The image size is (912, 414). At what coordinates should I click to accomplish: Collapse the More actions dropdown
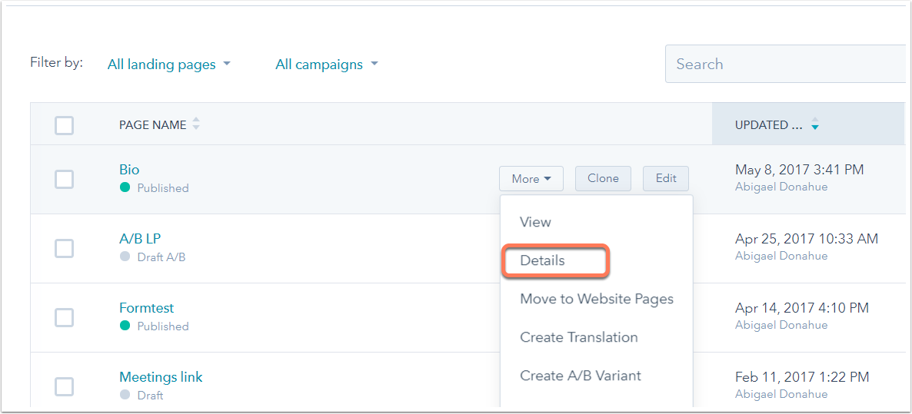coord(531,178)
